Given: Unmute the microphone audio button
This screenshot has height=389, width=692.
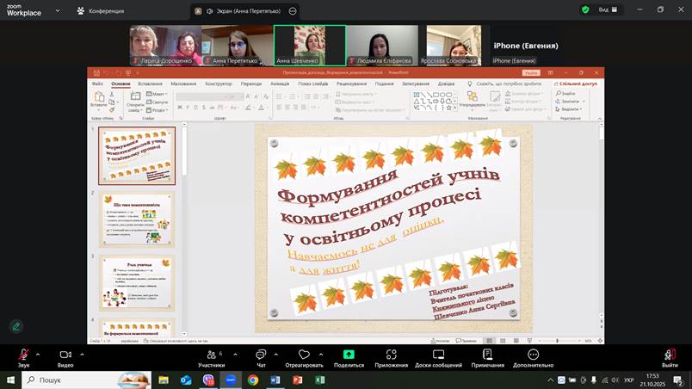Looking at the screenshot, I should pos(23,355).
